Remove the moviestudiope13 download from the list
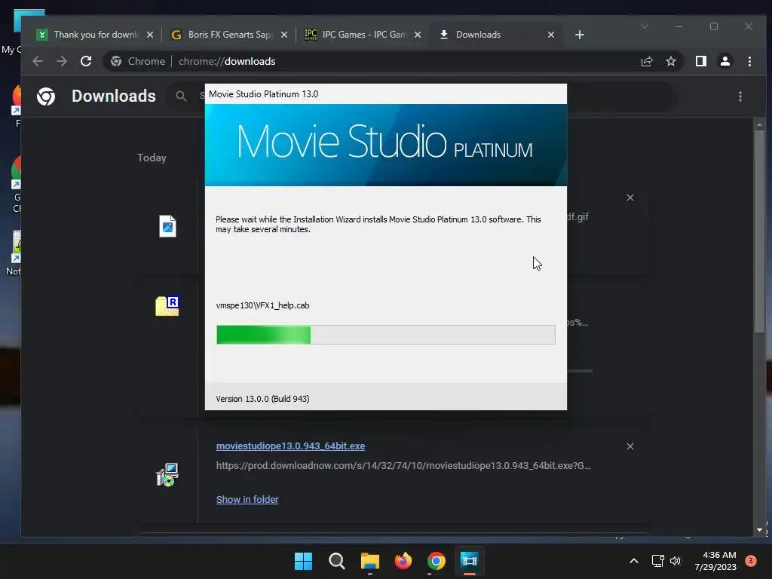The image size is (772, 579). tap(630, 446)
